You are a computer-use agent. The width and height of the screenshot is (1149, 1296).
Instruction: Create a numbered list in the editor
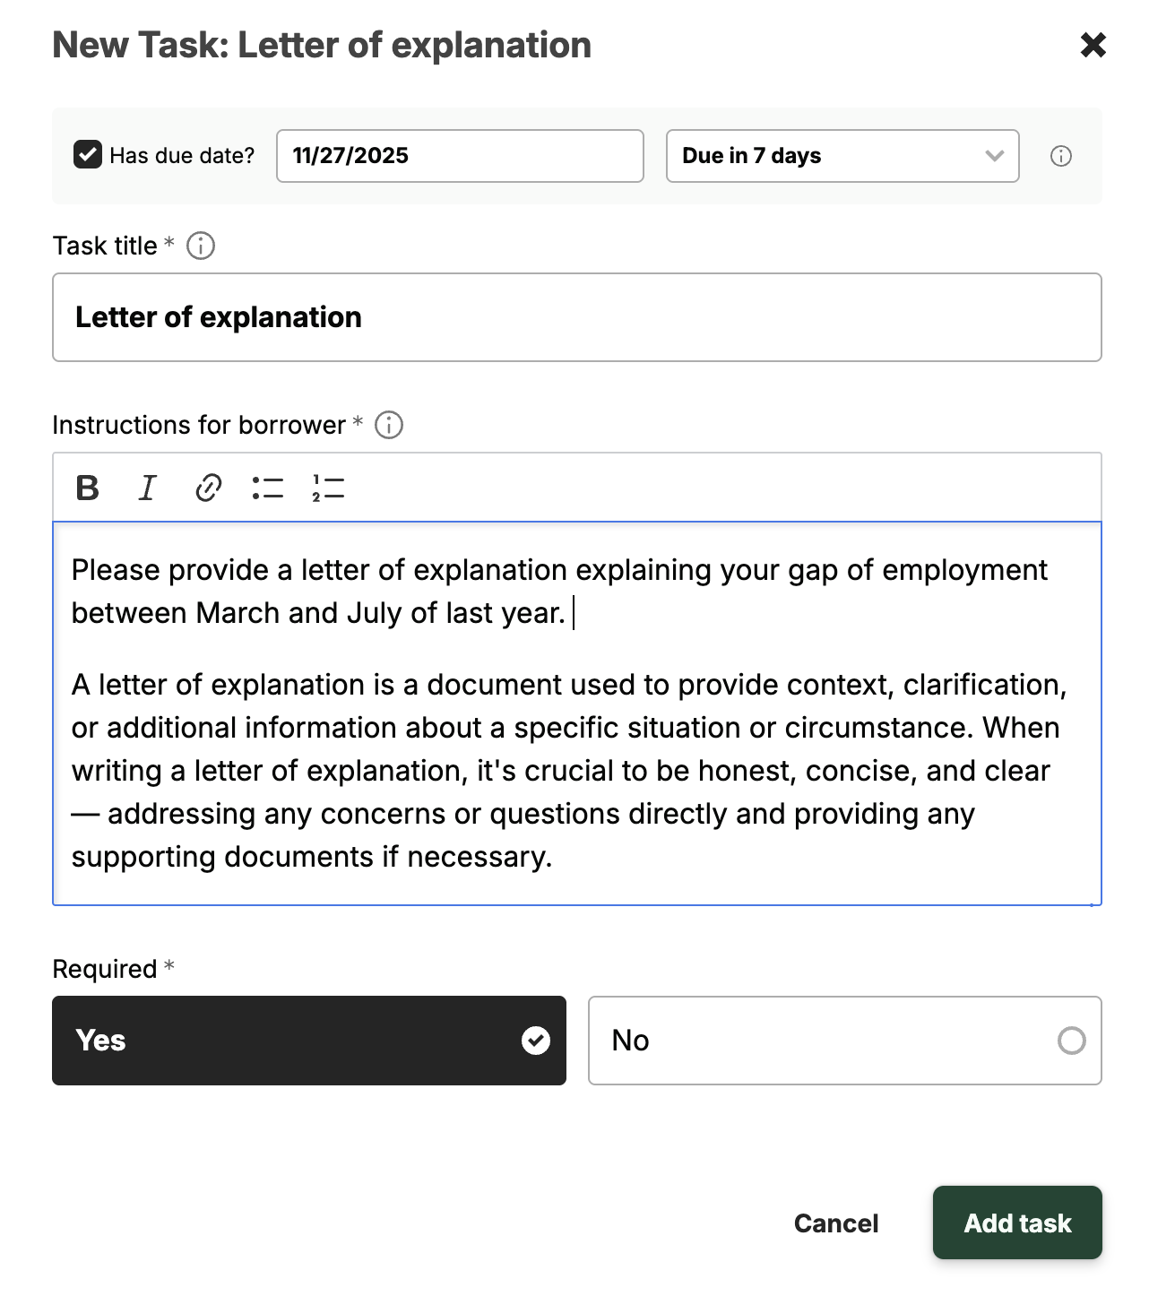click(328, 488)
